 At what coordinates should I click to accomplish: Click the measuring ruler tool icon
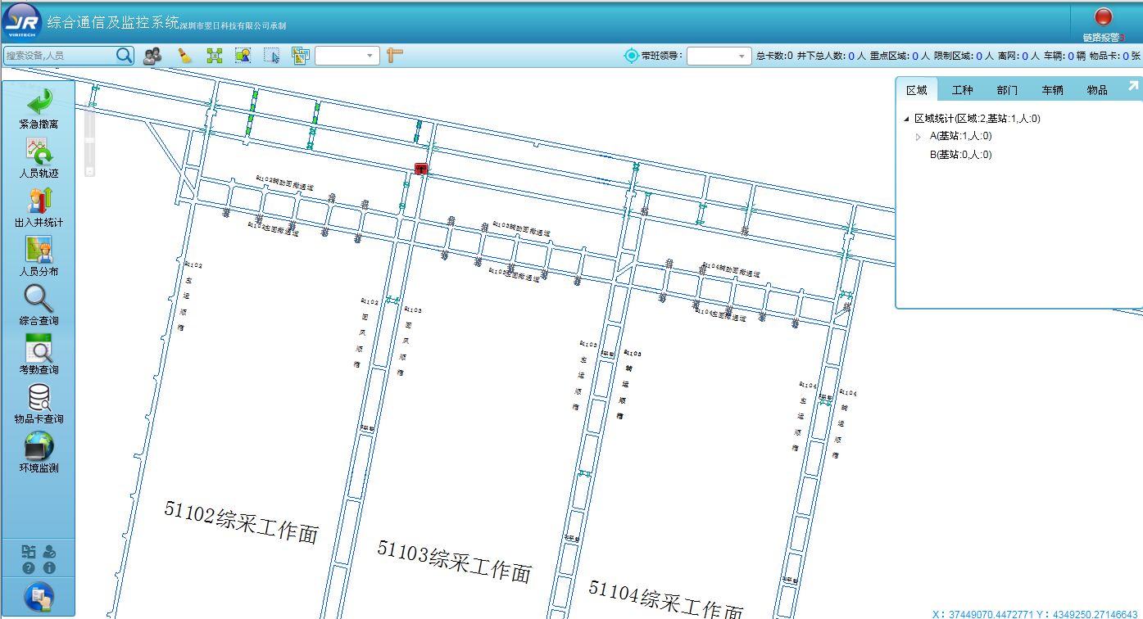[395, 56]
